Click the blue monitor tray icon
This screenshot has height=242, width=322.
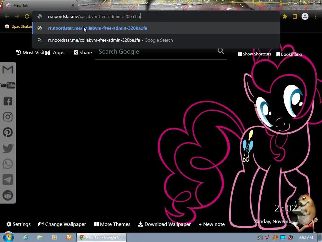point(283,237)
